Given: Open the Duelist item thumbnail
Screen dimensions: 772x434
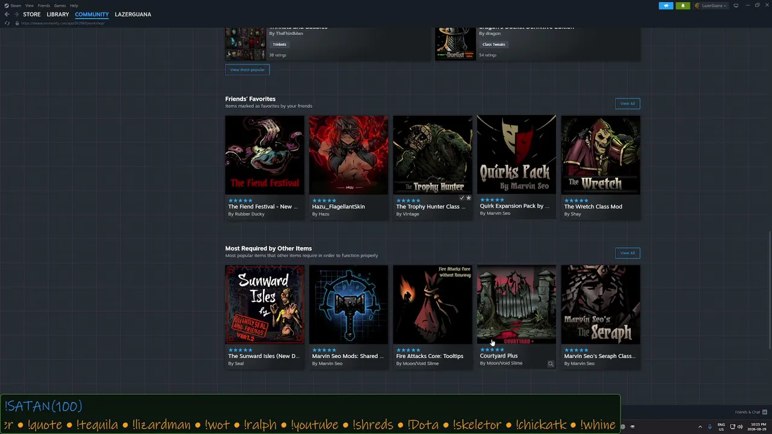Looking at the screenshot, I should (x=455, y=43).
